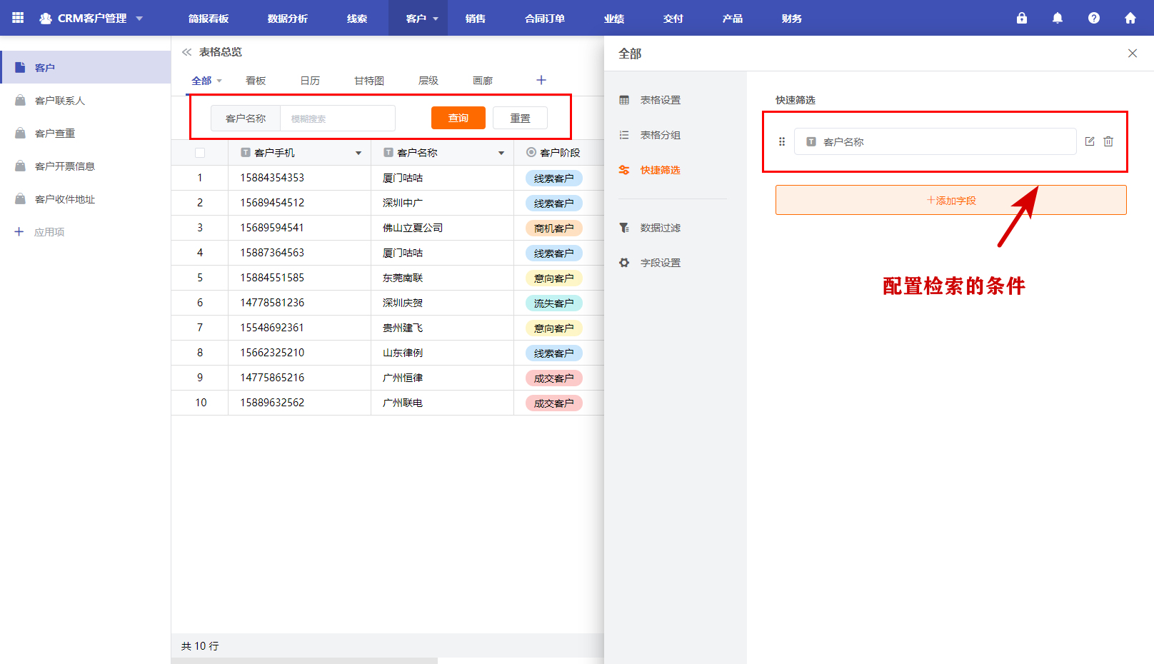Switch to the 看板 view tab
Screen dimensions: 1154x664
(x=255, y=80)
